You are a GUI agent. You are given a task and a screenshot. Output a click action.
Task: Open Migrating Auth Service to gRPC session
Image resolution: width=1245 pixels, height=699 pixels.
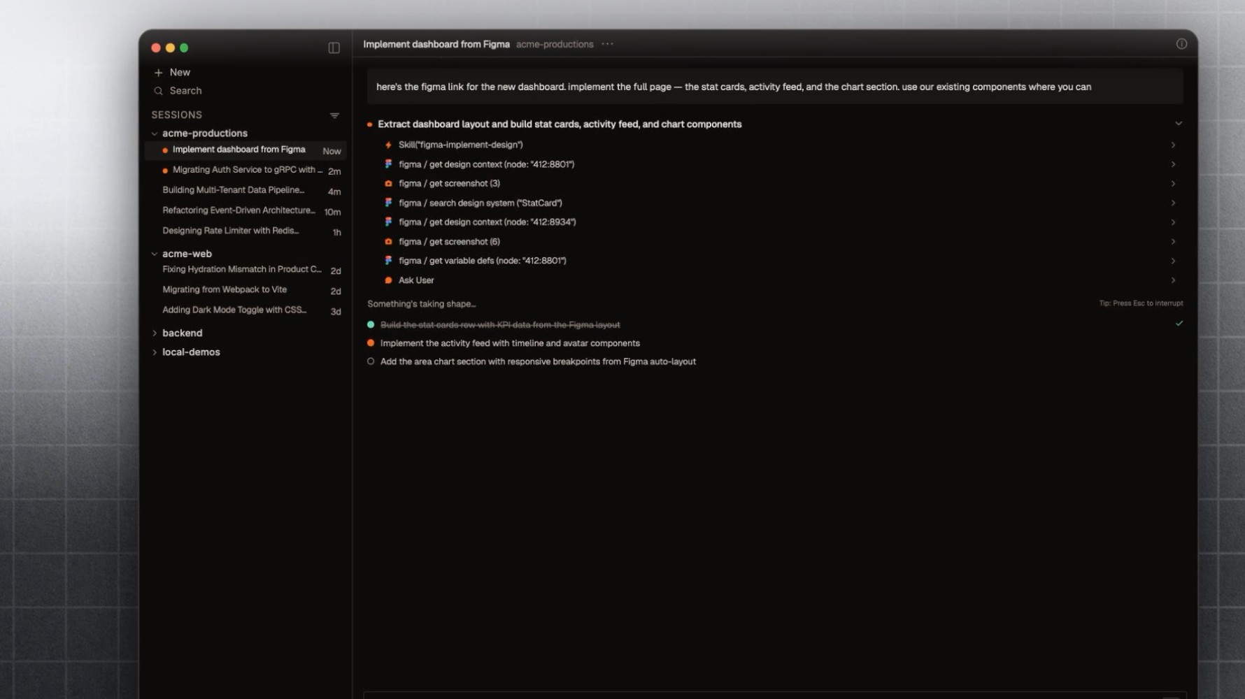pos(246,171)
